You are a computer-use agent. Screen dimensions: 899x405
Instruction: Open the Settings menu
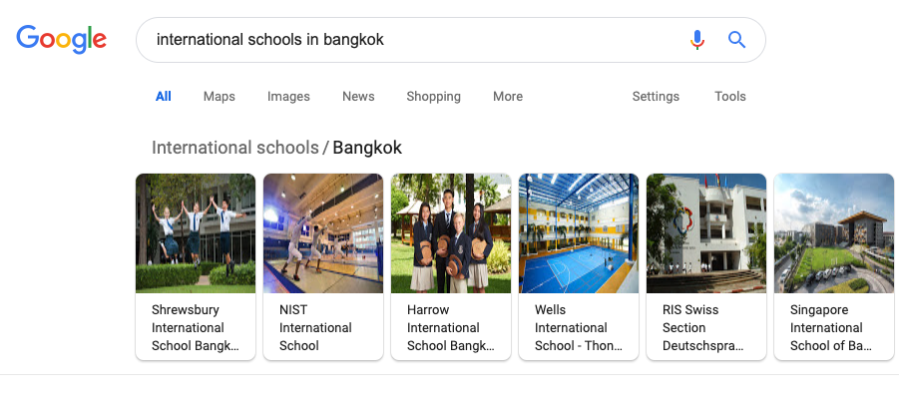656,96
